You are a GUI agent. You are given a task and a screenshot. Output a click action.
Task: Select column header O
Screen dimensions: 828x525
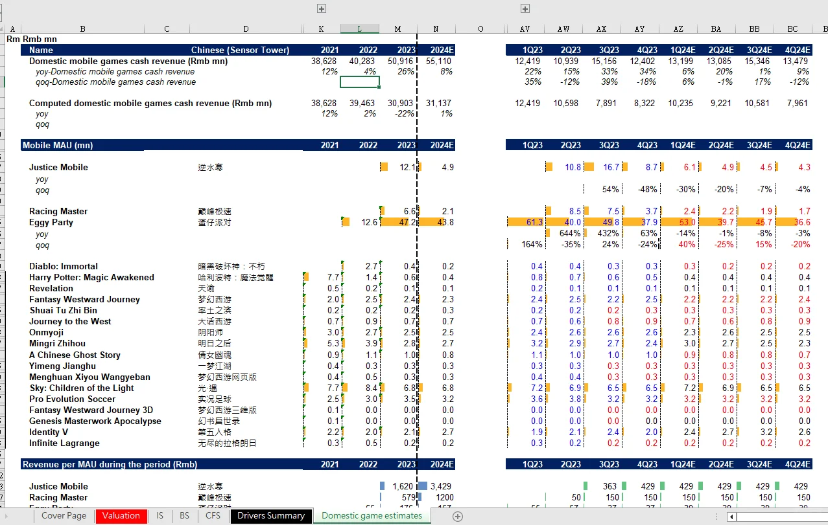tap(480, 29)
